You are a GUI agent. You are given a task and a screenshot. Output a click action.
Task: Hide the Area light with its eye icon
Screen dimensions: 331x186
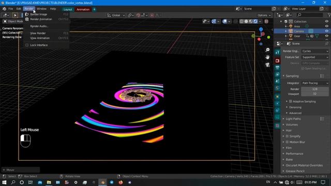click(327, 26)
